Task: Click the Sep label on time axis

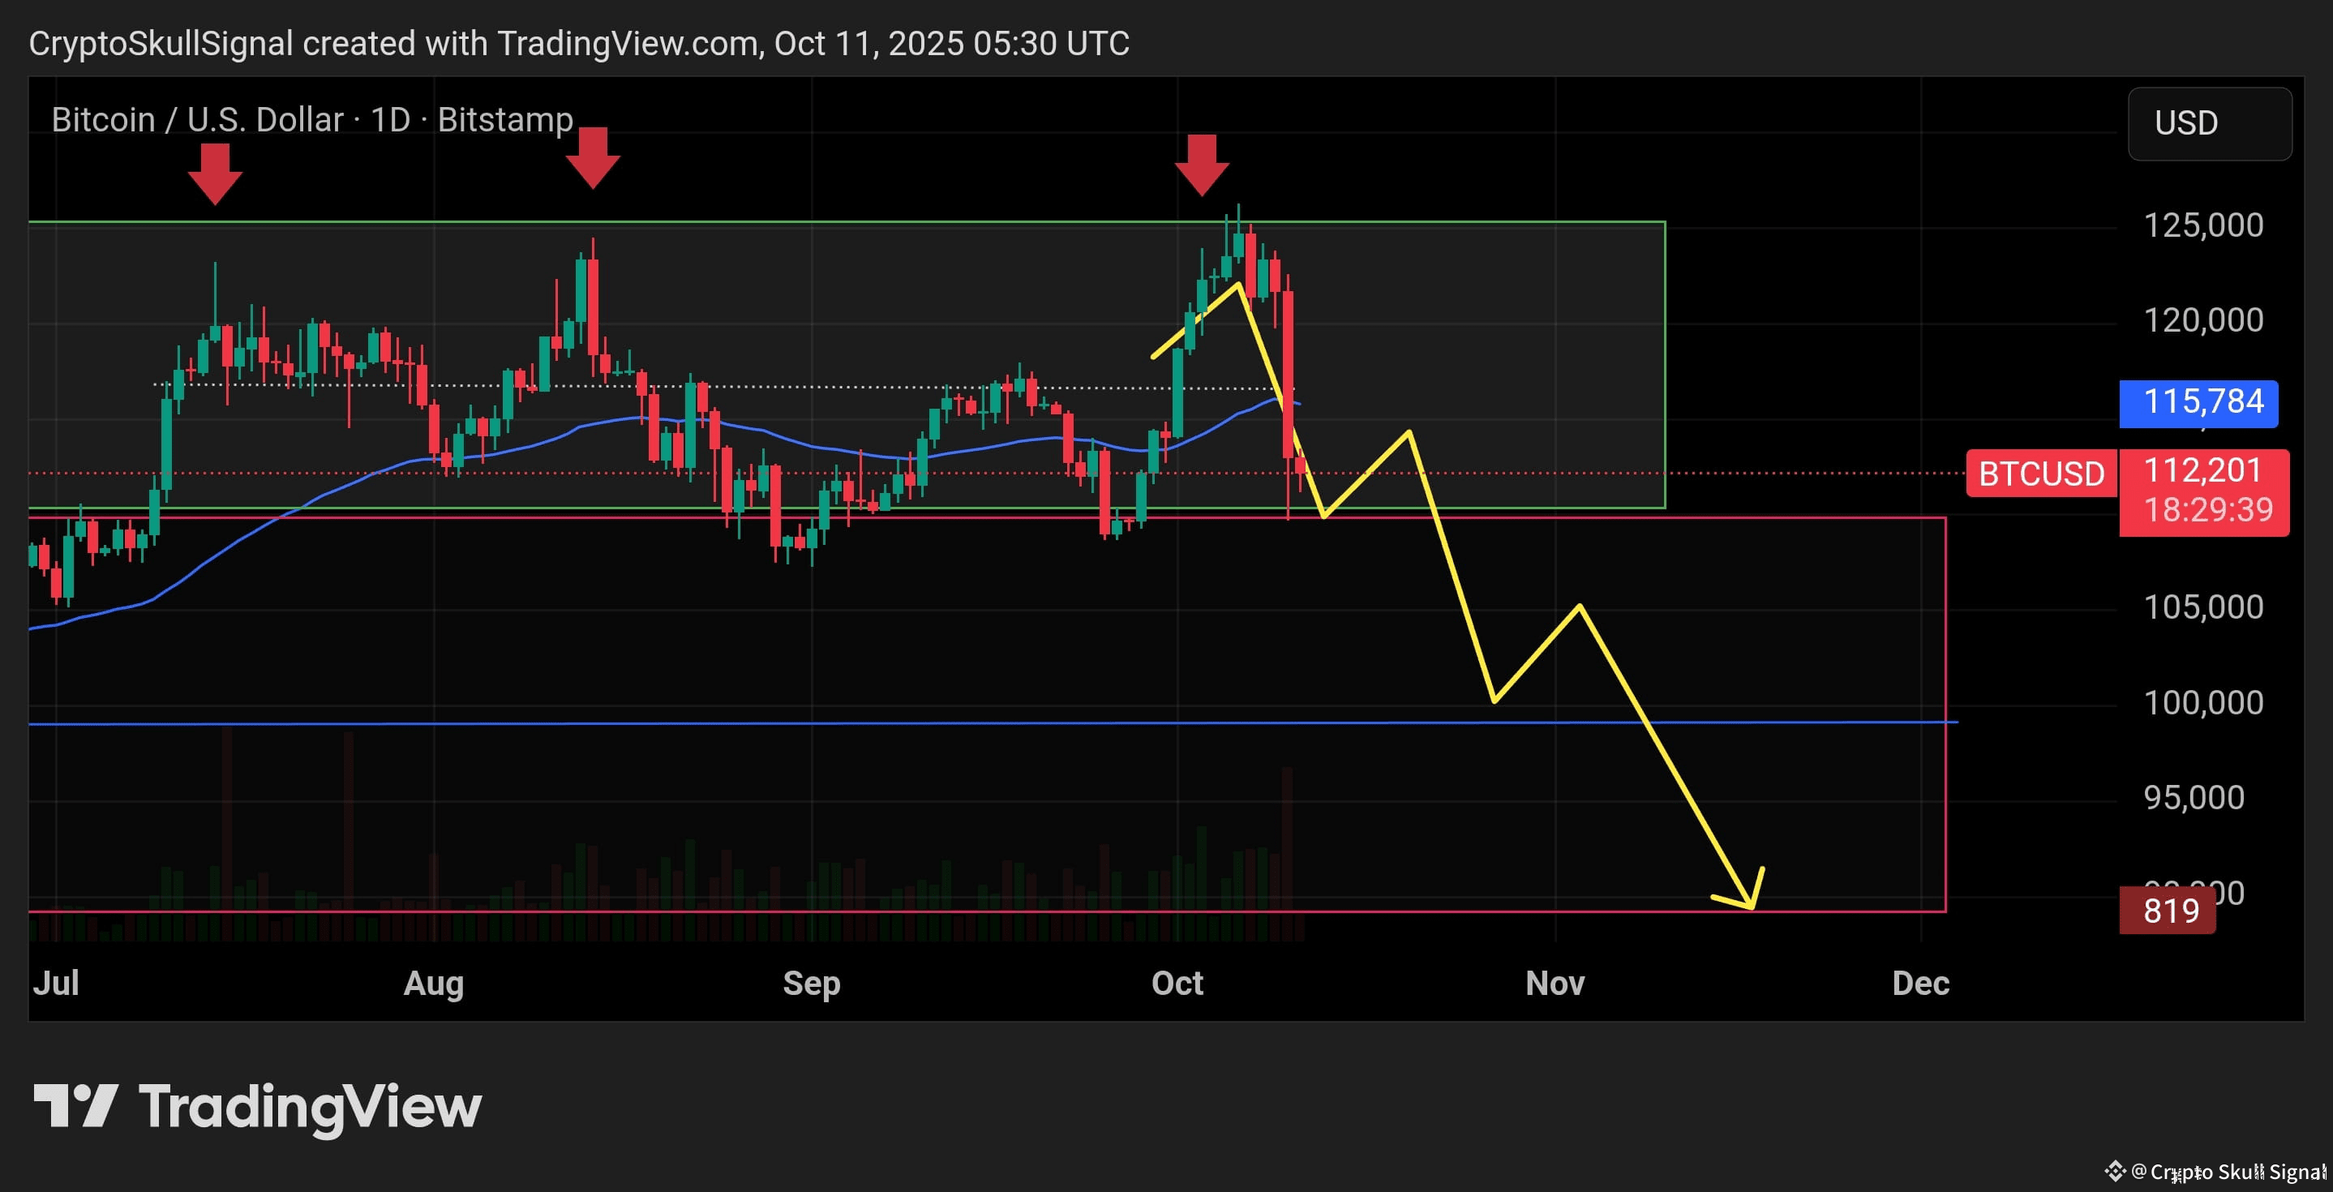Action: point(812,983)
